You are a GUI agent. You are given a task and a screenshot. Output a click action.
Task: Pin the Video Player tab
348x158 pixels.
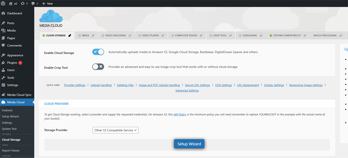[163, 35]
